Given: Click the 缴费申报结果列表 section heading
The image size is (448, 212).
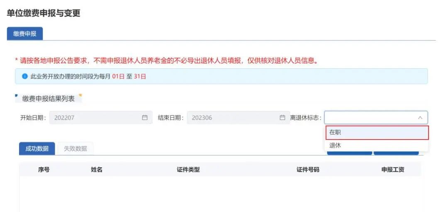Looking at the screenshot, I should tap(49, 99).
